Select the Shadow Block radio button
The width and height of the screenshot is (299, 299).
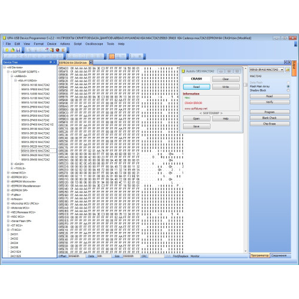pyautogui.click(x=288, y=90)
